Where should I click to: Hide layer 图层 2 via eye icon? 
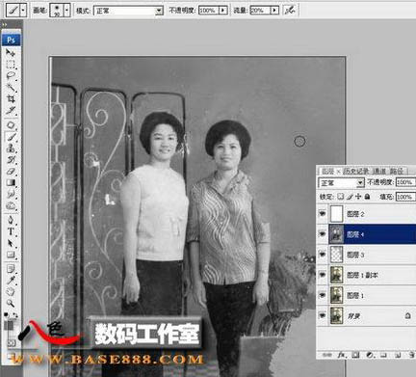(323, 214)
